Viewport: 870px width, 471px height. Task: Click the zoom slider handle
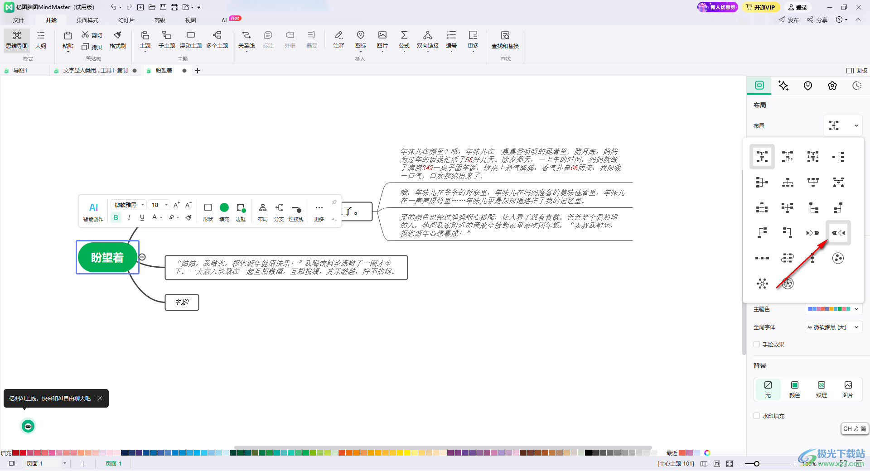pos(756,464)
